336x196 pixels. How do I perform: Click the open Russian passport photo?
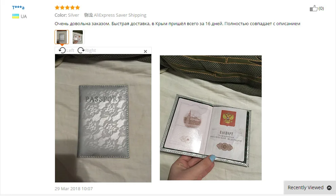[x=211, y=118]
